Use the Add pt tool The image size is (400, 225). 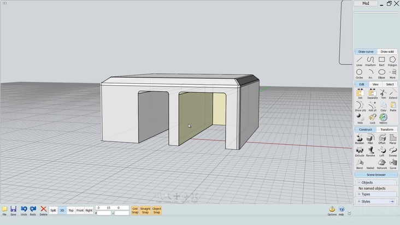(x=372, y=106)
